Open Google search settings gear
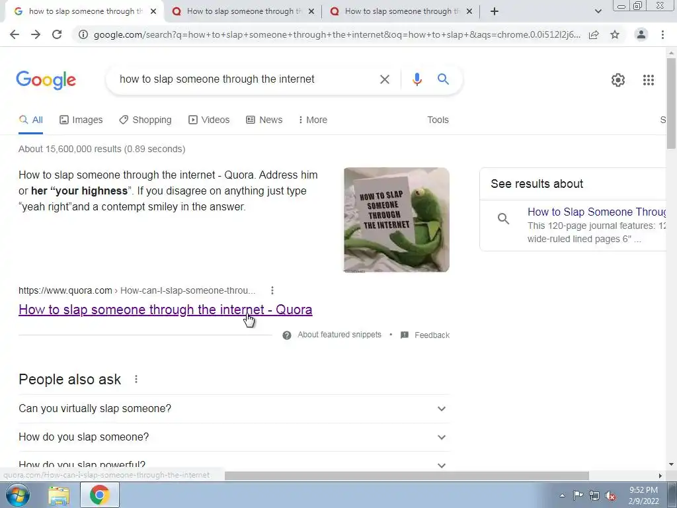 (618, 80)
